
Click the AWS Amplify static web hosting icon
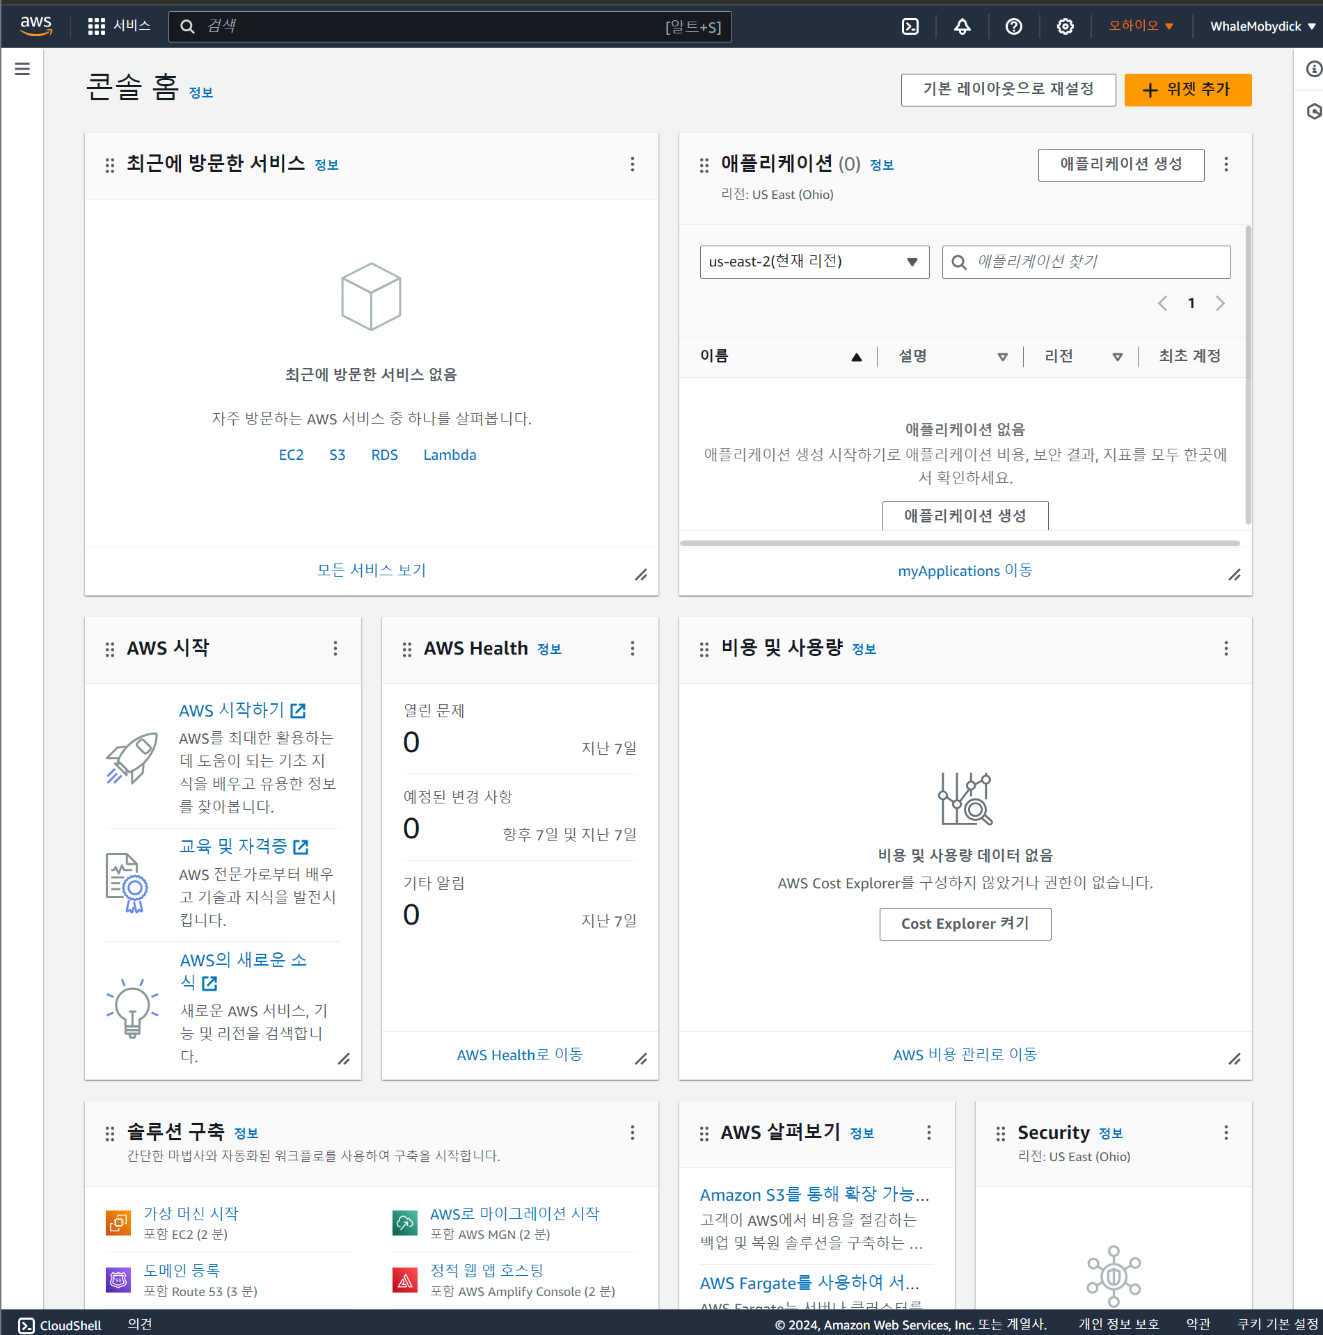coord(405,1279)
